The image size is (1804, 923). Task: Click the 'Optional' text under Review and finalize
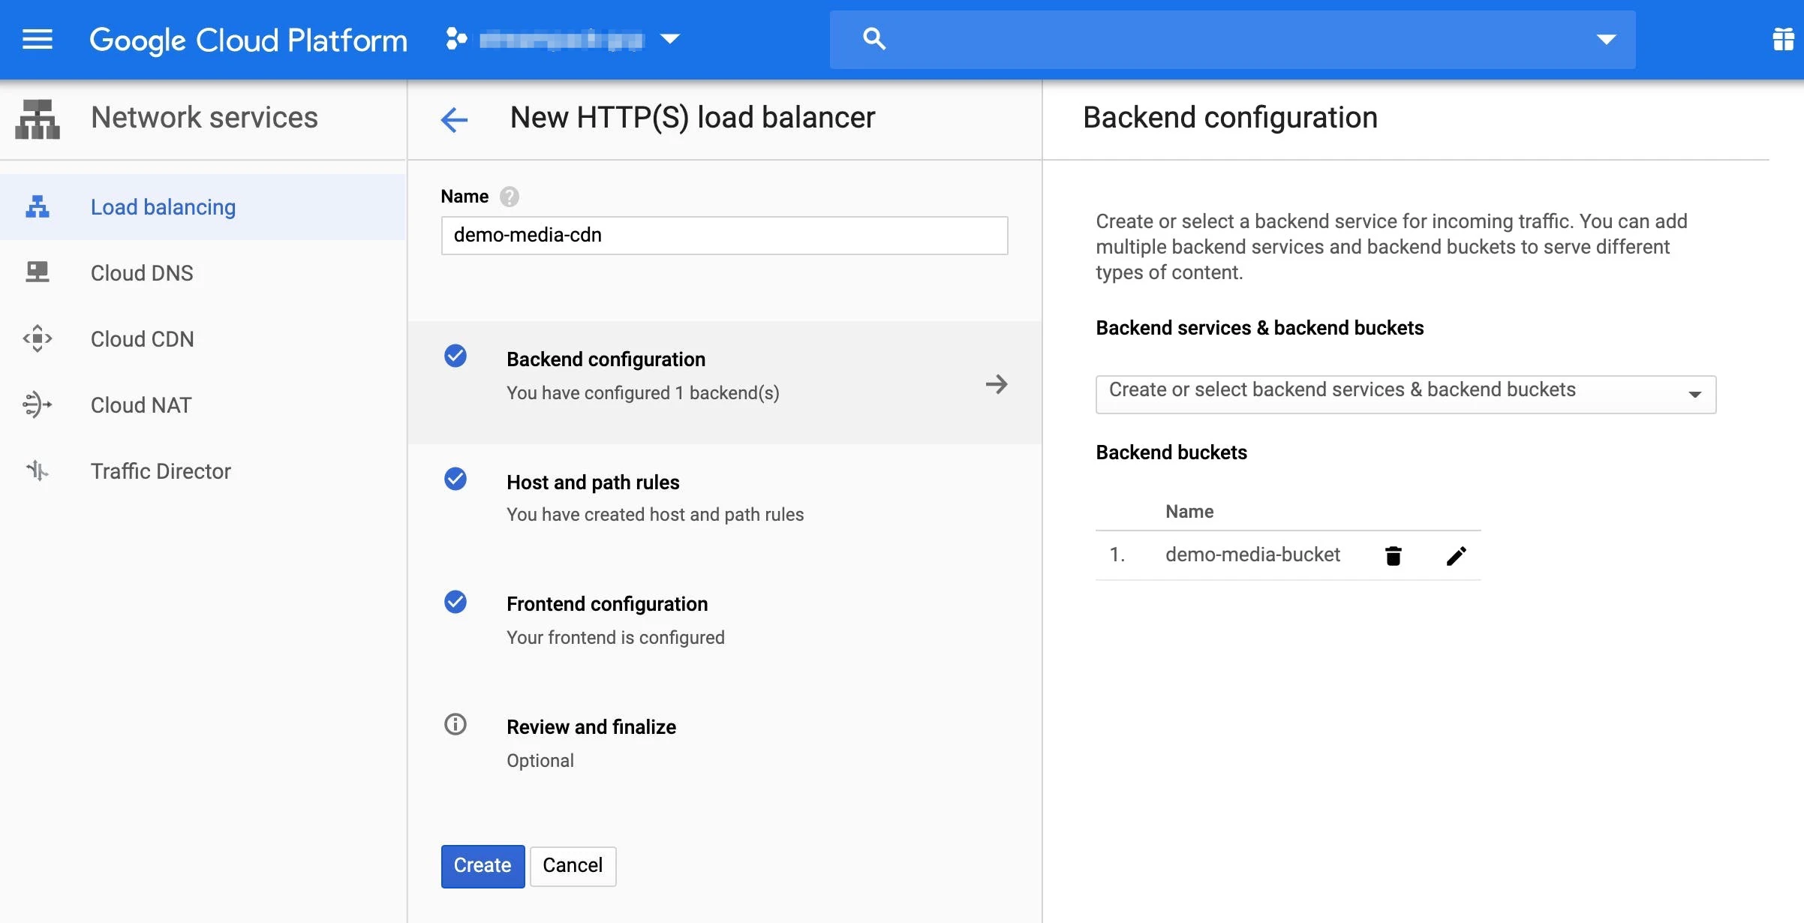coord(540,761)
